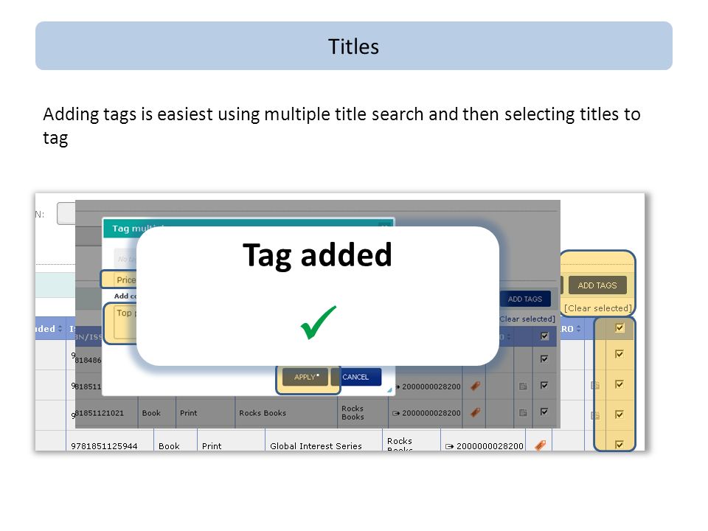Click Clear selected link in grey overlay
The image size is (708, 531).
point(527,319)
